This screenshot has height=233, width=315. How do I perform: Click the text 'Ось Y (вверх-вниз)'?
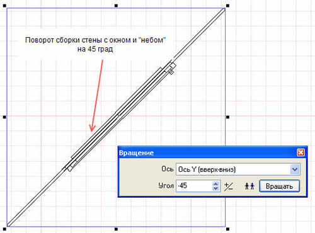point(207,169)
